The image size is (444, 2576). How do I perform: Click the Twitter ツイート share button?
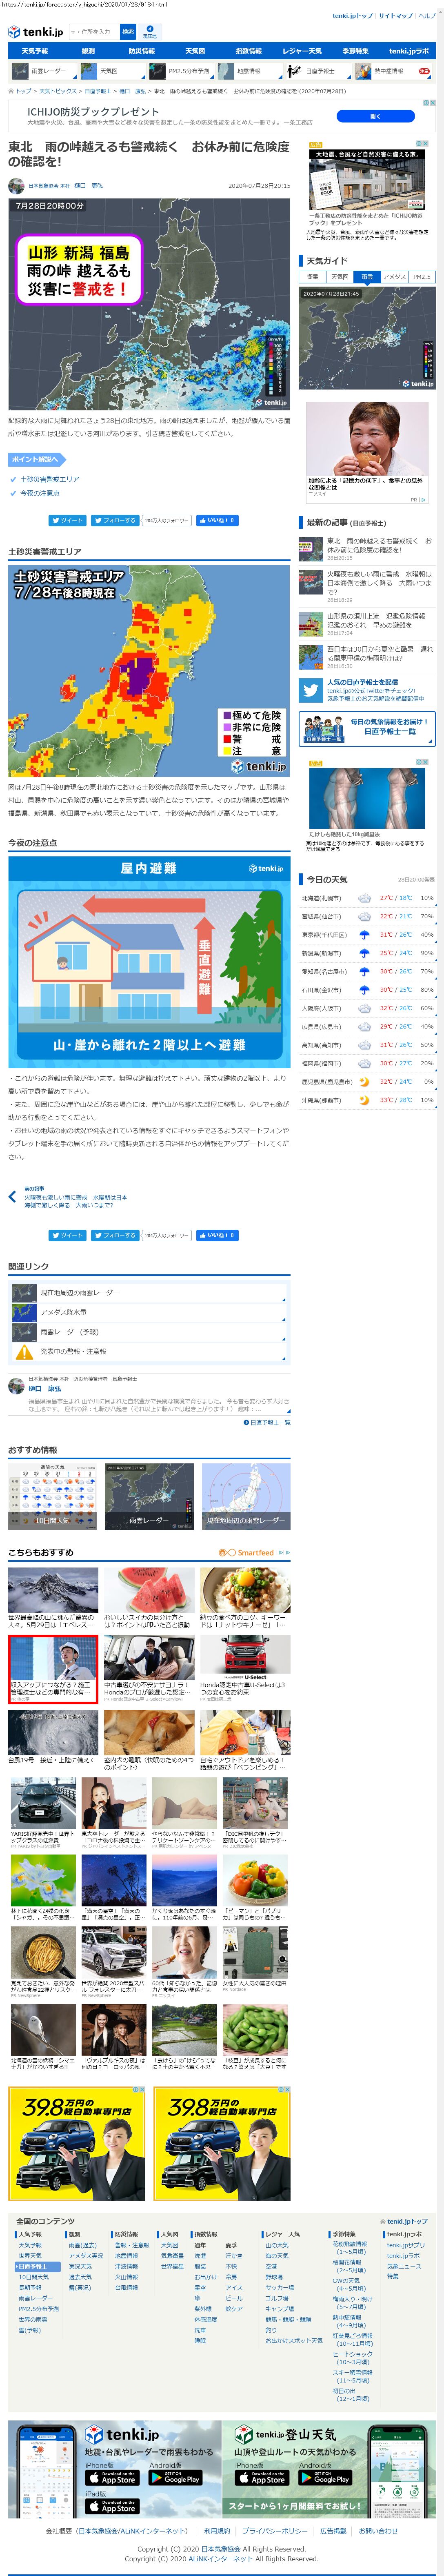[67, 520]
